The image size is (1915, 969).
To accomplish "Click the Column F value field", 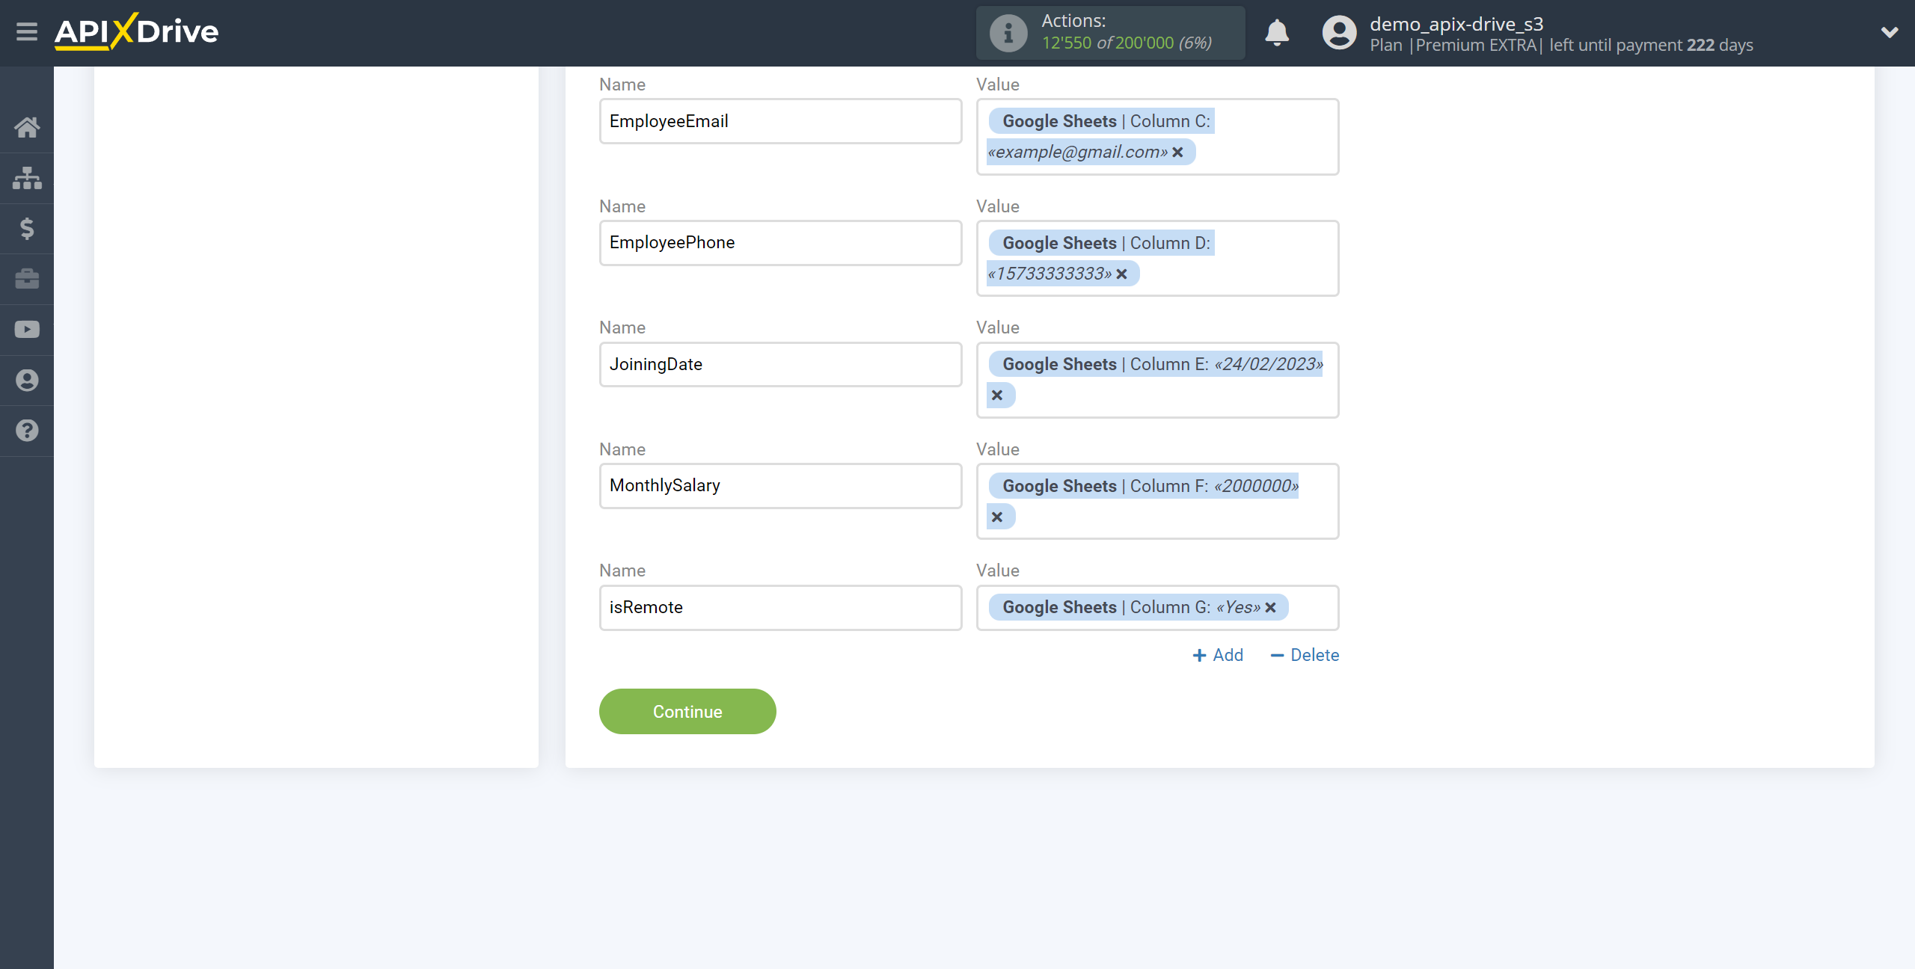I will point(1157,502).
